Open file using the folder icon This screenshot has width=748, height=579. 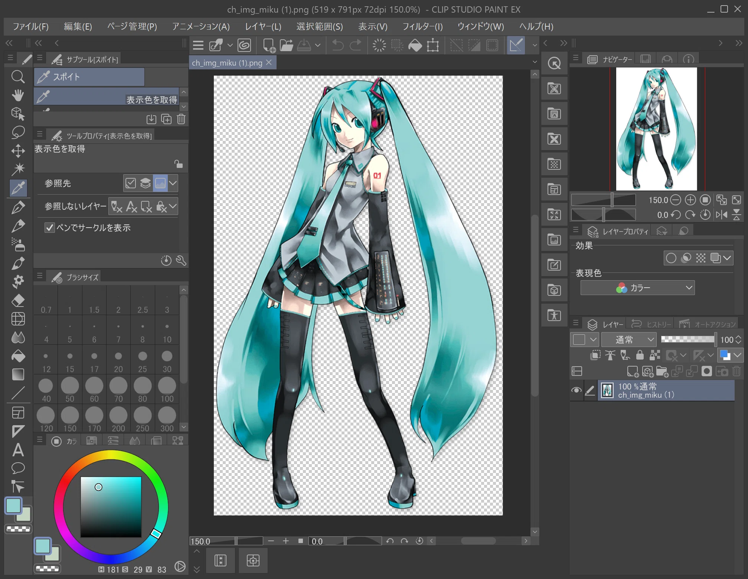[286, 45]
